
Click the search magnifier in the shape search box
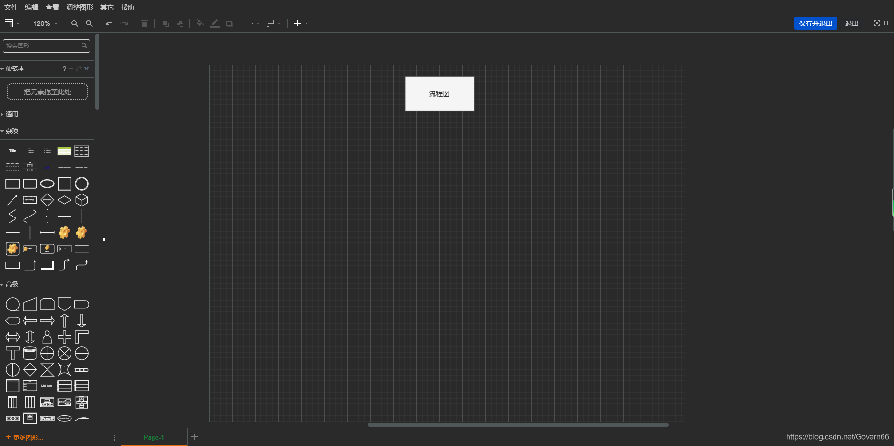pyautogui.click(x=84, y=46)
